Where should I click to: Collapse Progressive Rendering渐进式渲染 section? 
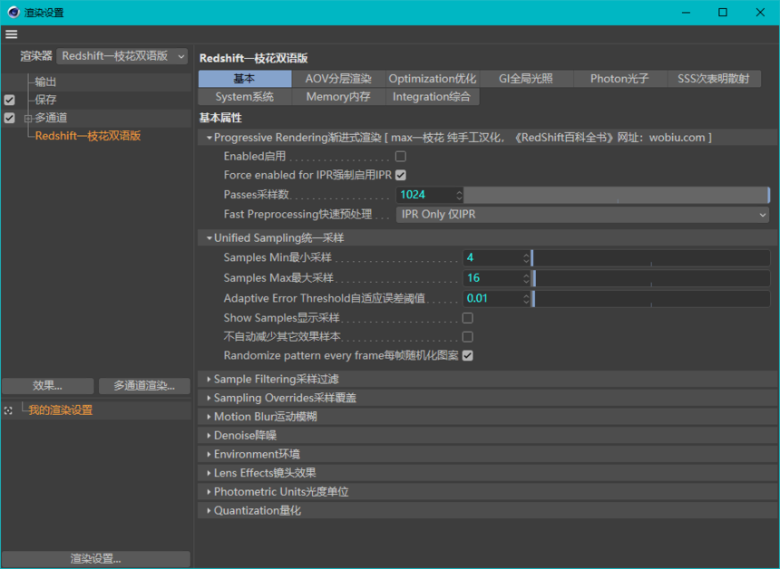[210, 138]
